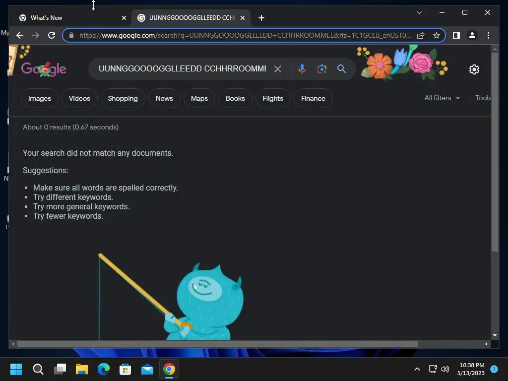Open the Finance filter
Viewport: 508px width, 381px height.
pos(313,98)
